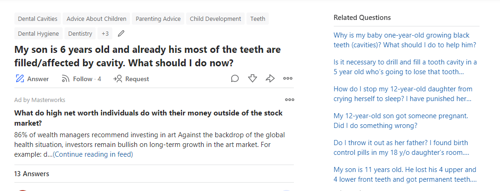The width and height of the screenshot is (500, 191).
Task: Click the Answer pencil button
Action: point(32,79)
